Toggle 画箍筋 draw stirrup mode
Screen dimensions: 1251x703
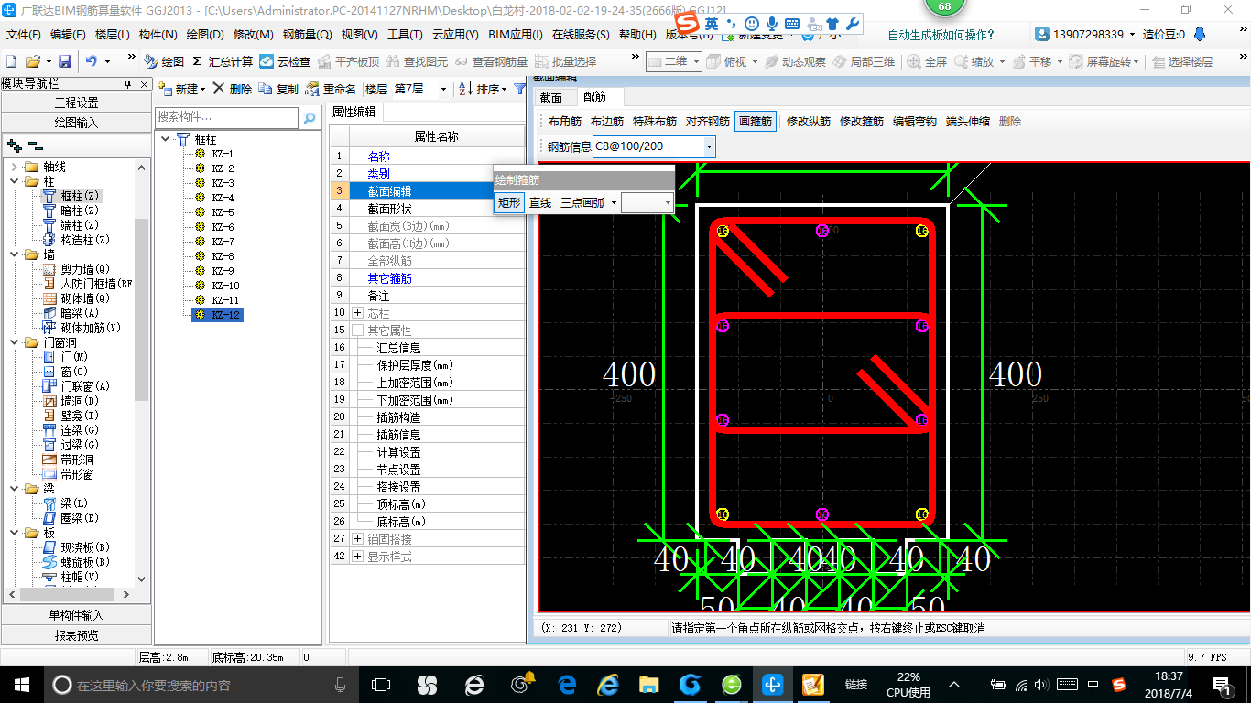tap(756, 121)
